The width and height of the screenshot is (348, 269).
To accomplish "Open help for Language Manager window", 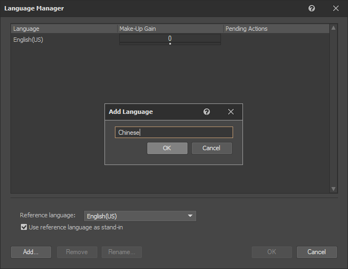I will [x=312, y=8].
